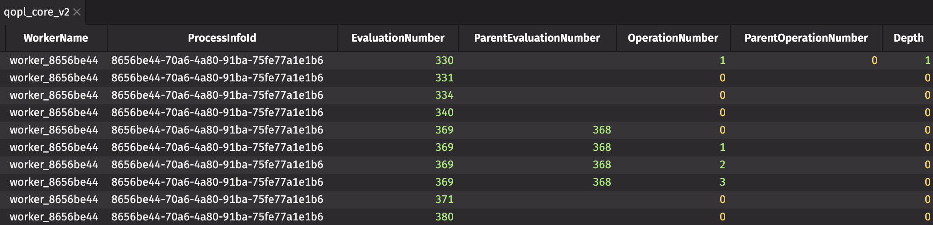This screenshot has width=933, height=225.
Task: Select the EvaluationNumber cell showing 330
Action: point(444,60)
